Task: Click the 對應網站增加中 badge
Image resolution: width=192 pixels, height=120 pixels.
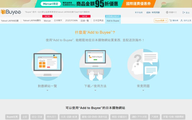Action: click(113, 16)
